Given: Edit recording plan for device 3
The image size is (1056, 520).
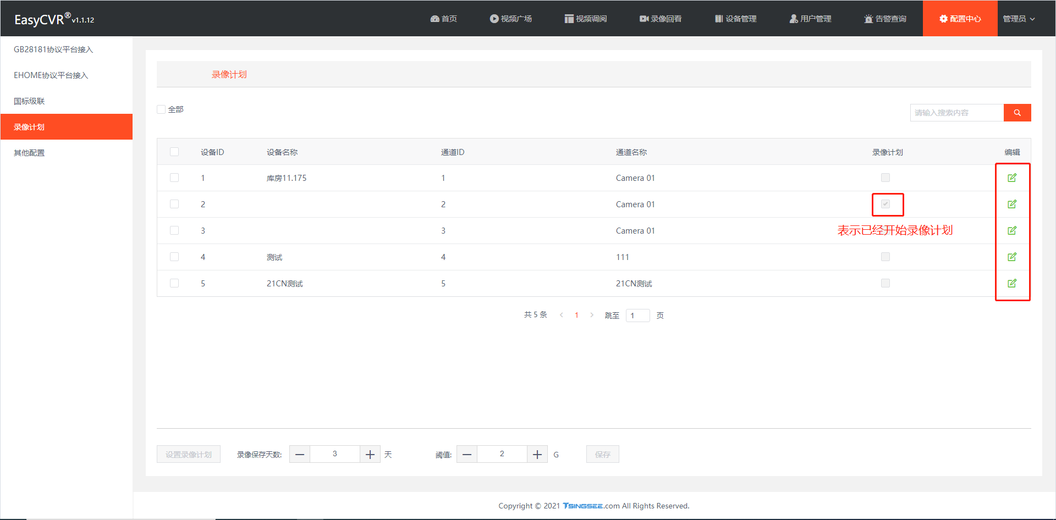Looking at the screenshot, I should (1012, 230).
